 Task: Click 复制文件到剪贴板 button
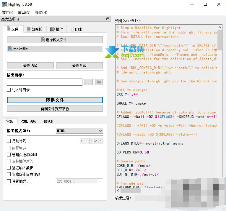pyautogui.click(x=55, y=108)
